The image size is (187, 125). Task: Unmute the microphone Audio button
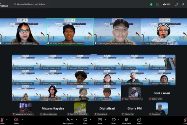pyautogui.click(x=2, y=121)
